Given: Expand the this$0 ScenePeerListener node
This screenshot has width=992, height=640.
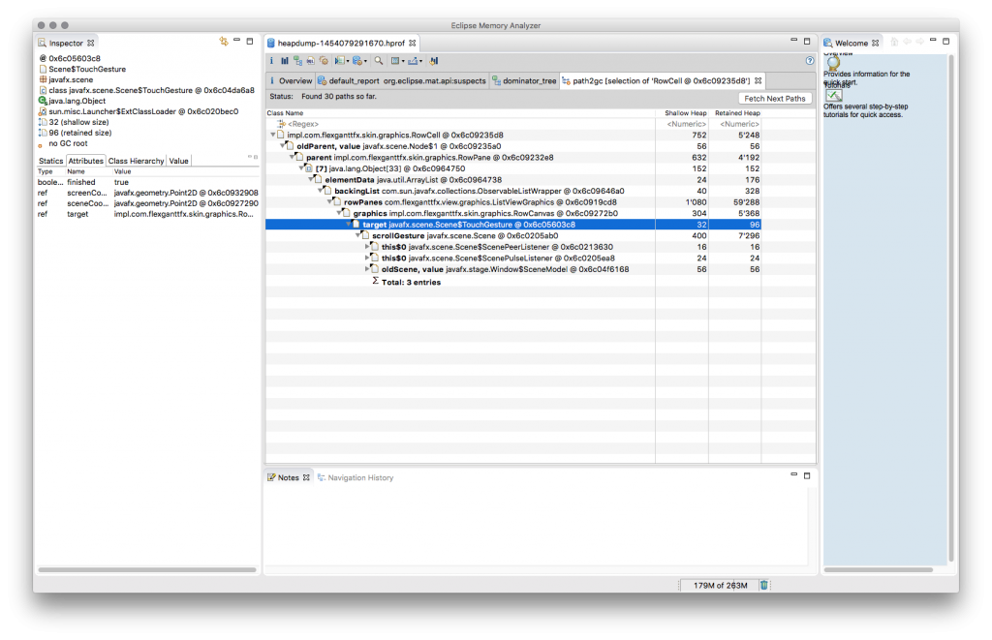Looking at the screenshot, I should click(x=367, y=247).
